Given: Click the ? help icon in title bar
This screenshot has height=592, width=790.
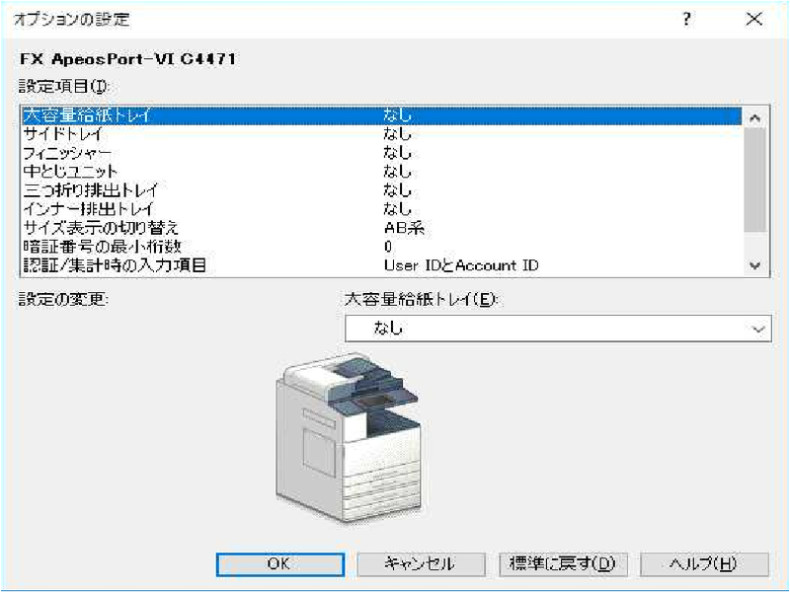Looking at the screenshot, I should pyautogui.click(x=686, y=20).
